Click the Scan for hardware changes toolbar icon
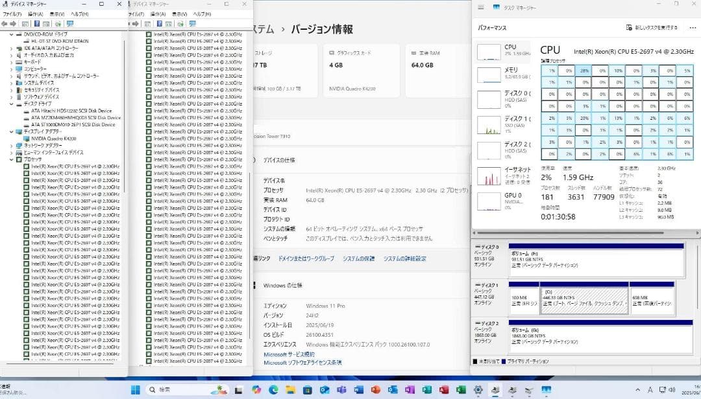 pos(58,24)
